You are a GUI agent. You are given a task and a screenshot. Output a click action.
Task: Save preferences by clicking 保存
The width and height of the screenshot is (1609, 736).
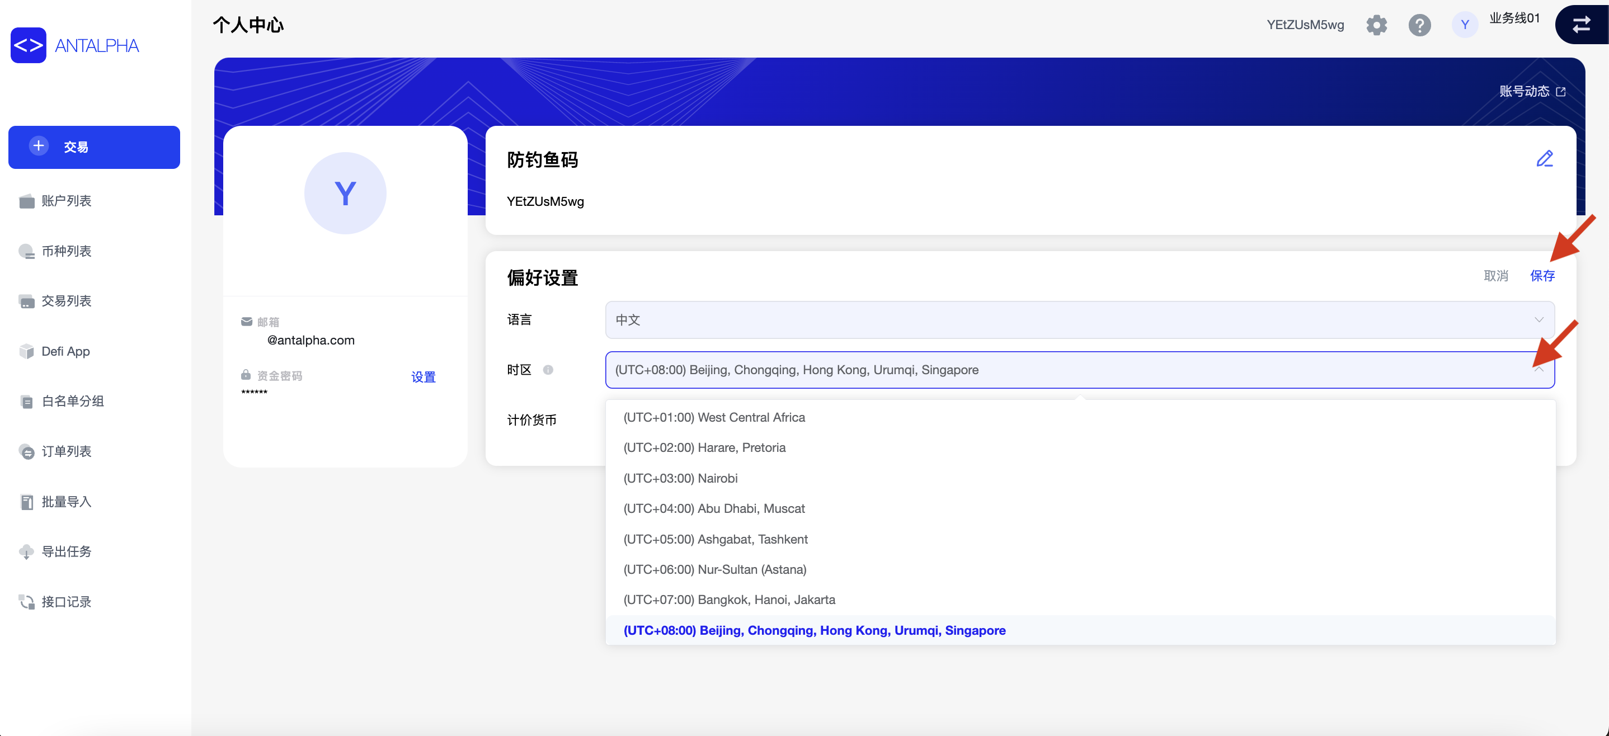click(x=1542, y=275)
